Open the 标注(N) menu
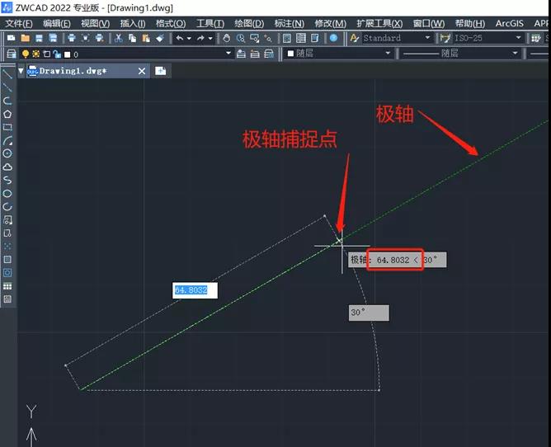 pyautogui.click(x=290, y=24)
